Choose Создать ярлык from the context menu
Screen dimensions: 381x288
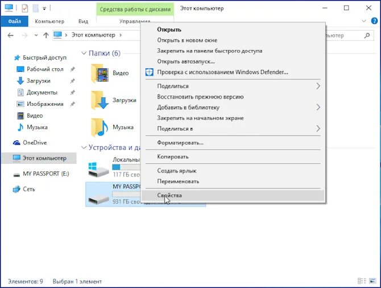point(233,171)
